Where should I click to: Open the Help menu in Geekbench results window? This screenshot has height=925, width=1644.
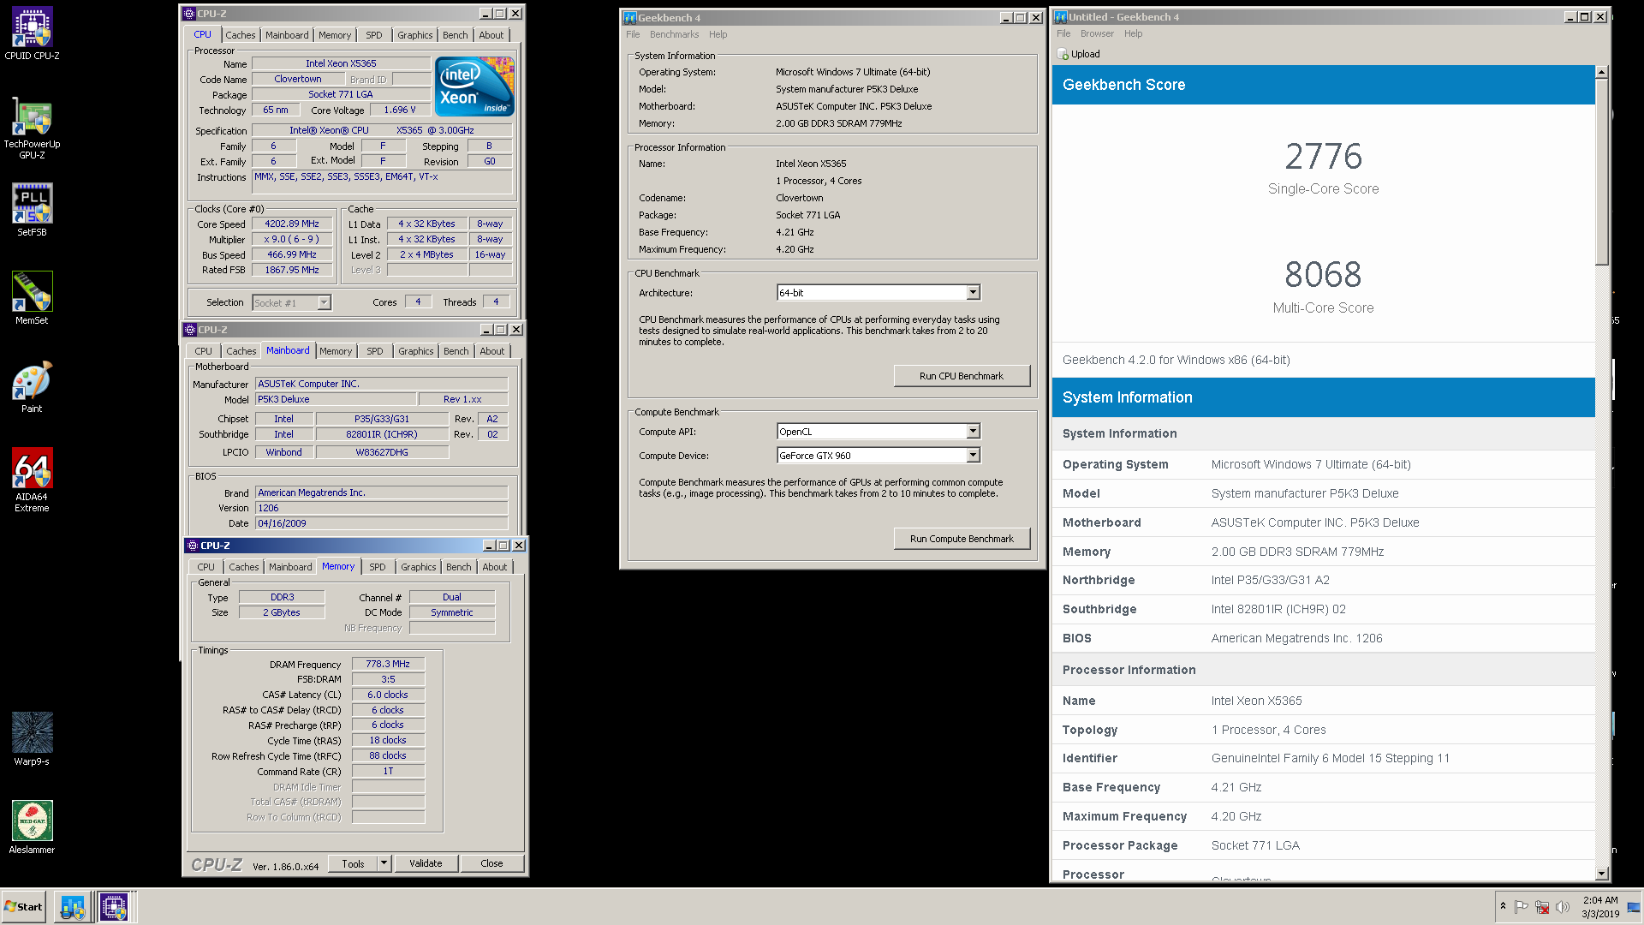[x=1133, y=33]
